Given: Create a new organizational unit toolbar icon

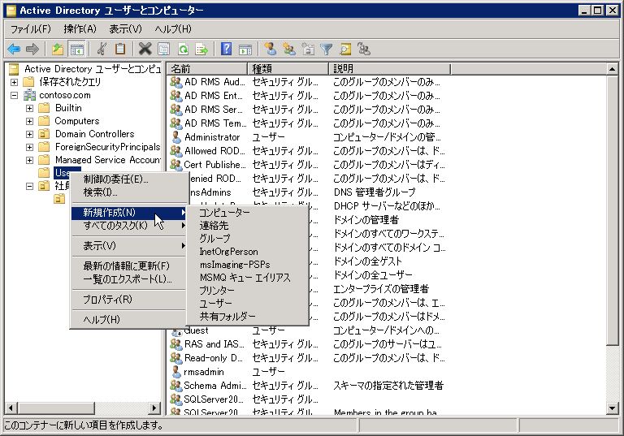Looking at the screenshot, I should coord(308,49).
